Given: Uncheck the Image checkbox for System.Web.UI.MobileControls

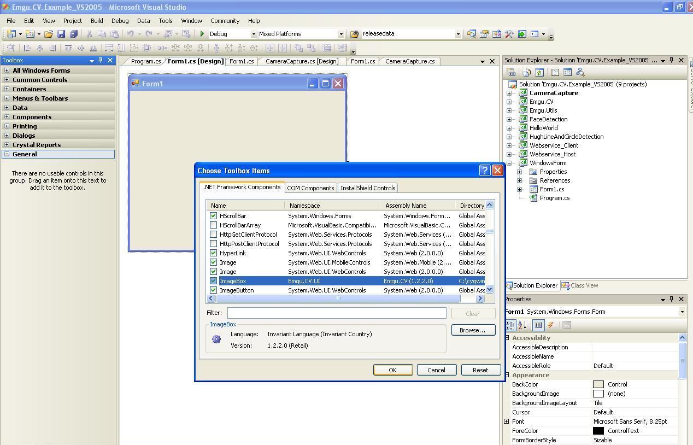Looking at the screenshot, I should [214, 262].
